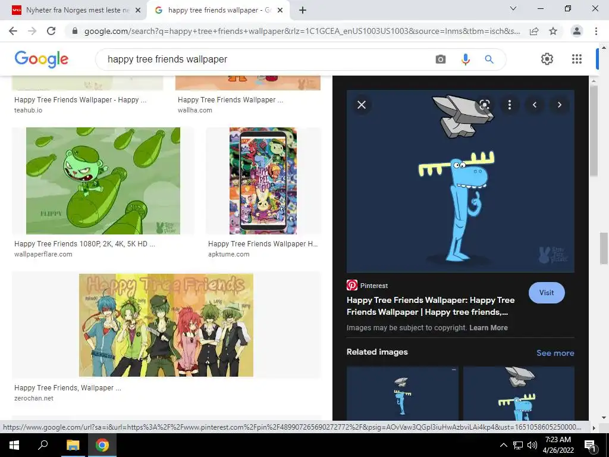Click into the search box text
The image size is (609, 457).
(x=167, y=59)
